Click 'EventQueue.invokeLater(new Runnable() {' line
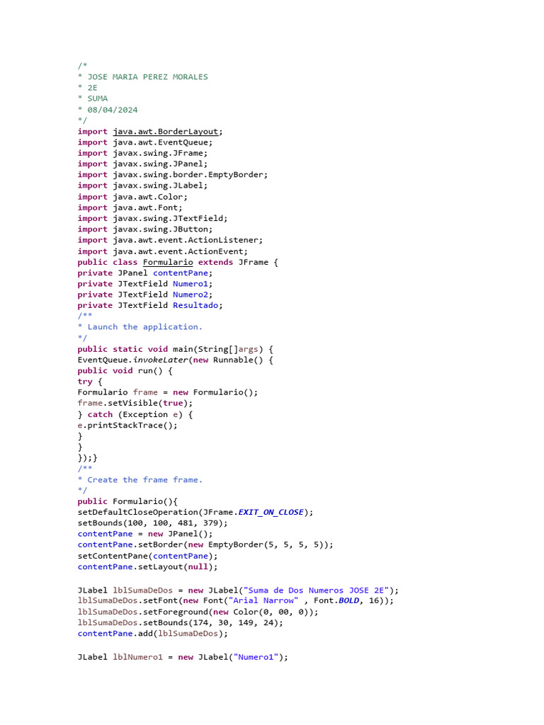 pyautogui.click(x=176, y=360)
